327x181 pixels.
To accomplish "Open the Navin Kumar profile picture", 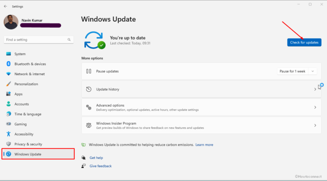I will pos(11,22).
